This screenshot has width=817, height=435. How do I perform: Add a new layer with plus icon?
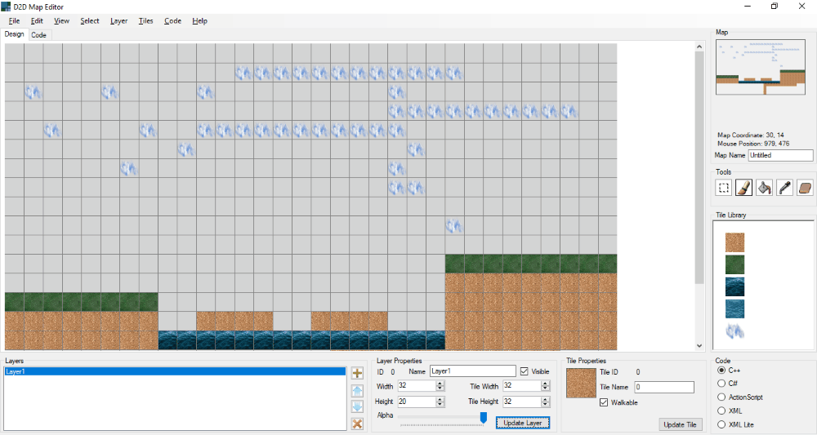pos(357,373)
